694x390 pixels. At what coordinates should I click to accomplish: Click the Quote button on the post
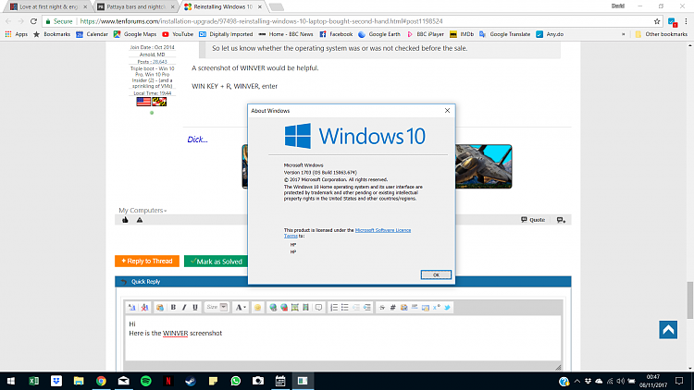(x=533, y=220)
